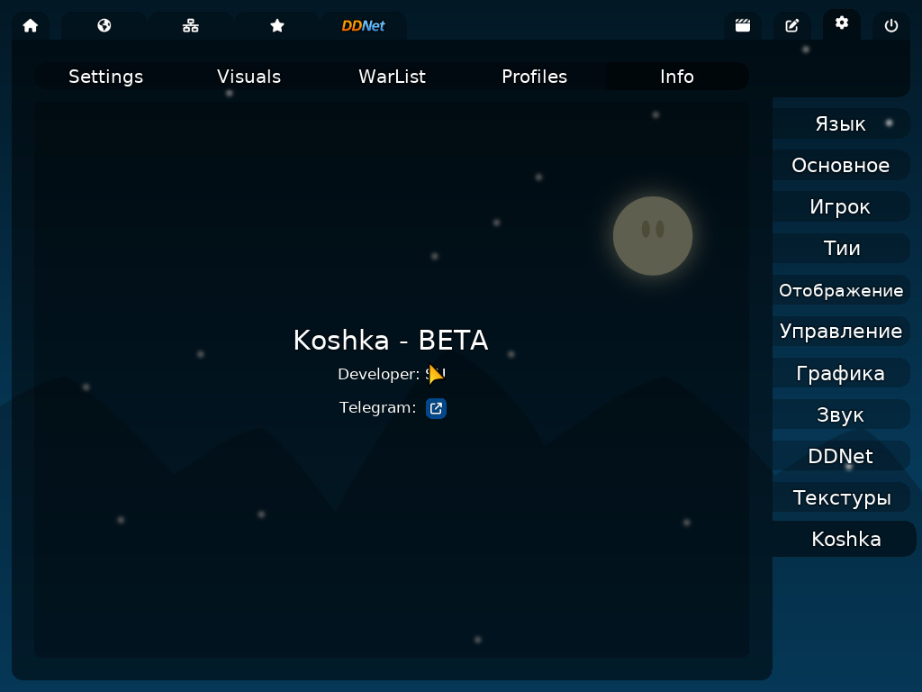Open the DDNet servers tab
The width and height of the screenshot is (922, 692).
[364, 26]
